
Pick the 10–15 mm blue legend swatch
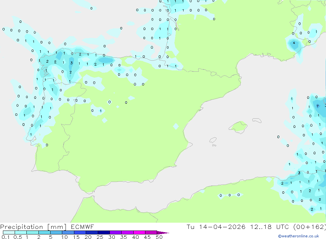pos(68,232)
